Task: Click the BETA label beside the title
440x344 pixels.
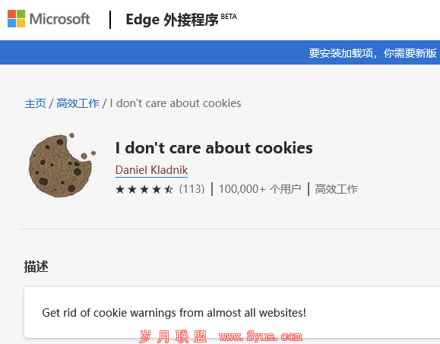Action: tap(229, 17)
